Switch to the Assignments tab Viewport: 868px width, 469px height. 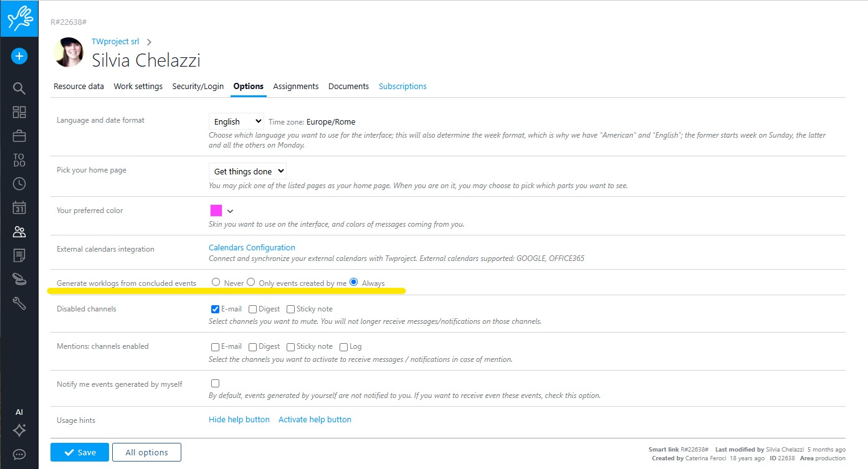(295, 87)
